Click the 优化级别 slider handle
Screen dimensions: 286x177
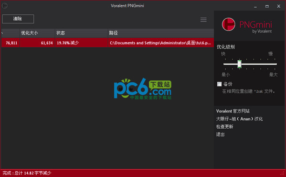240,64
